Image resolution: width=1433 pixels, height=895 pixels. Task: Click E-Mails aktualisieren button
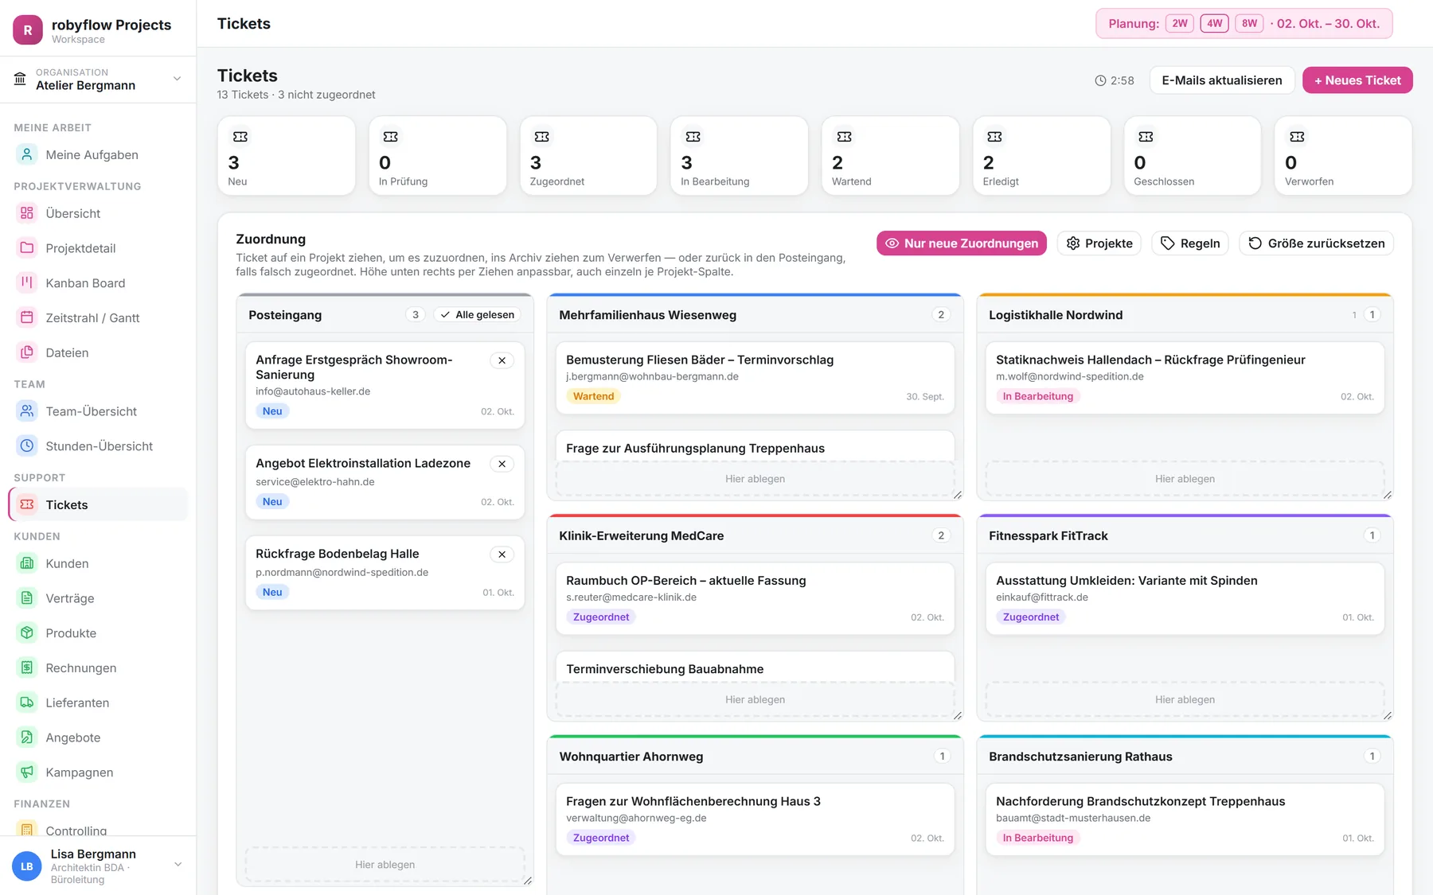[x=1222, y=80]
